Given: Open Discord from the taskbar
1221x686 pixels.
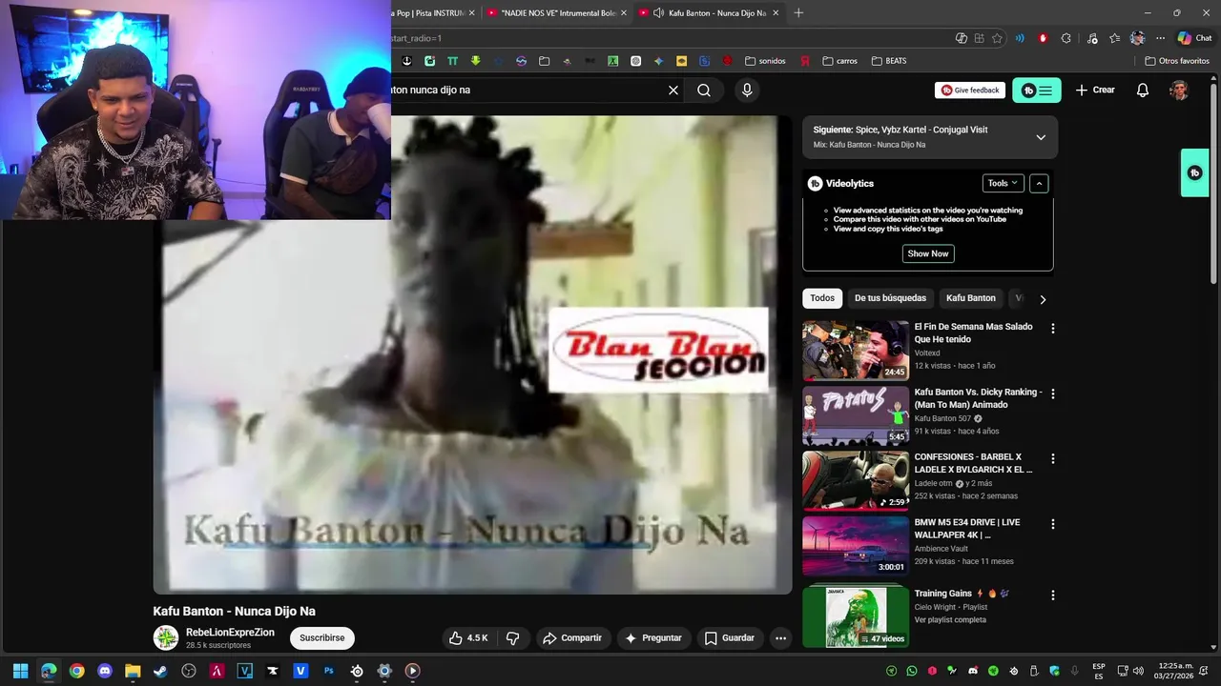Looking at the screenshot, I should 105,671.
